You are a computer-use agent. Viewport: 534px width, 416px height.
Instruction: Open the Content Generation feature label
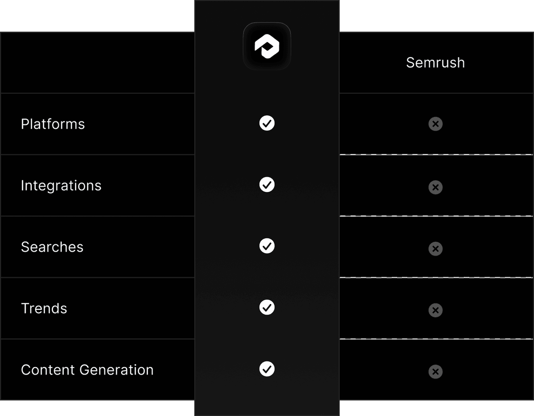pyautogui.click(x=88, y=370)
